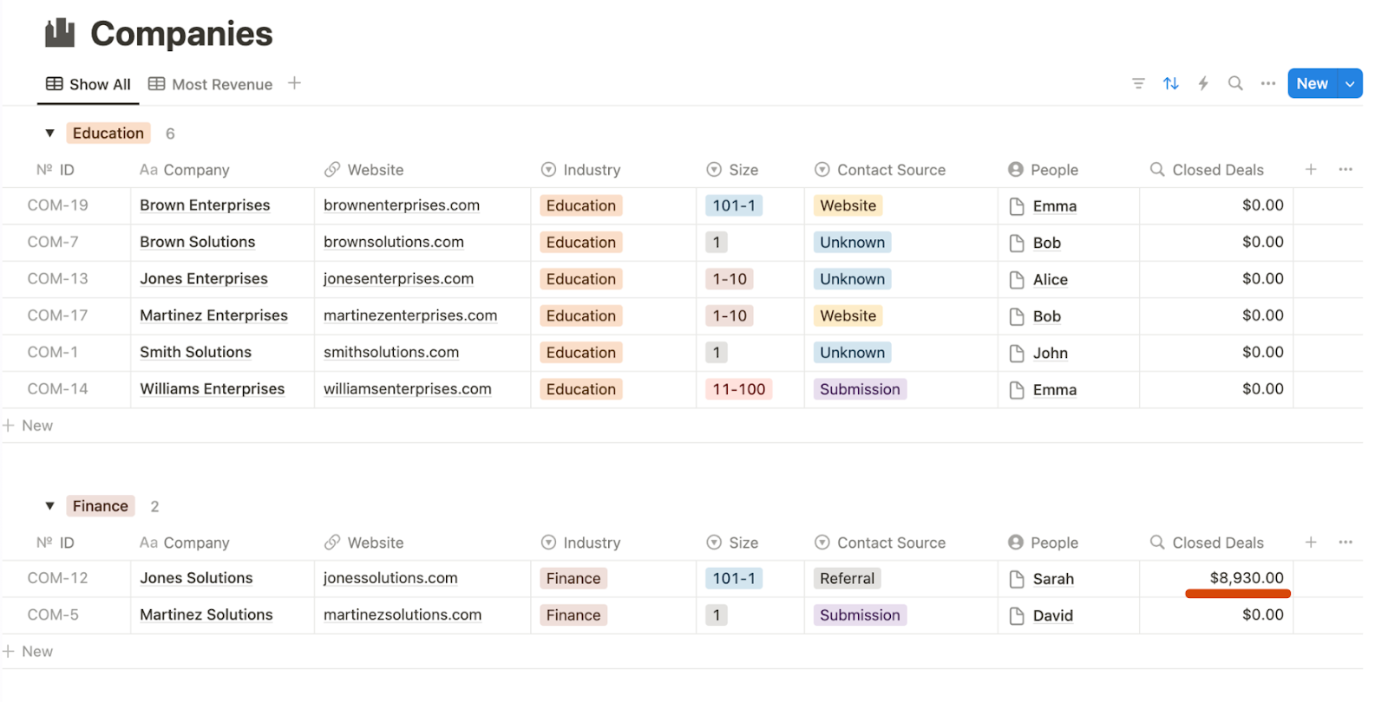This screenshot has height=702, width=1388.
Task: Click Unknown tag in Smith Solutions row
Action: click(852, 353)
